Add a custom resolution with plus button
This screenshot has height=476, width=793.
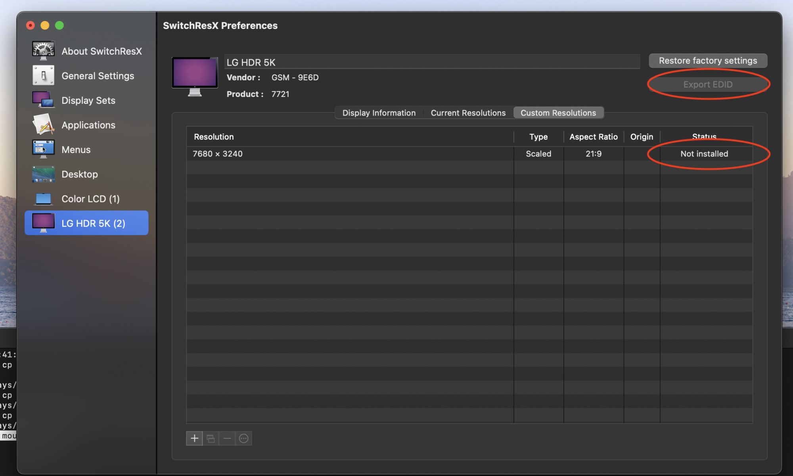click(194, 438)
